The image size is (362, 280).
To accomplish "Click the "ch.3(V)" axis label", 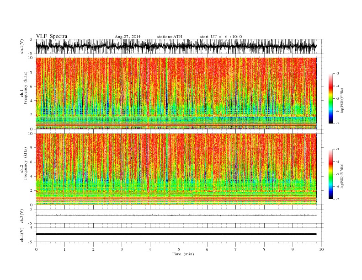I will point(22,217).
